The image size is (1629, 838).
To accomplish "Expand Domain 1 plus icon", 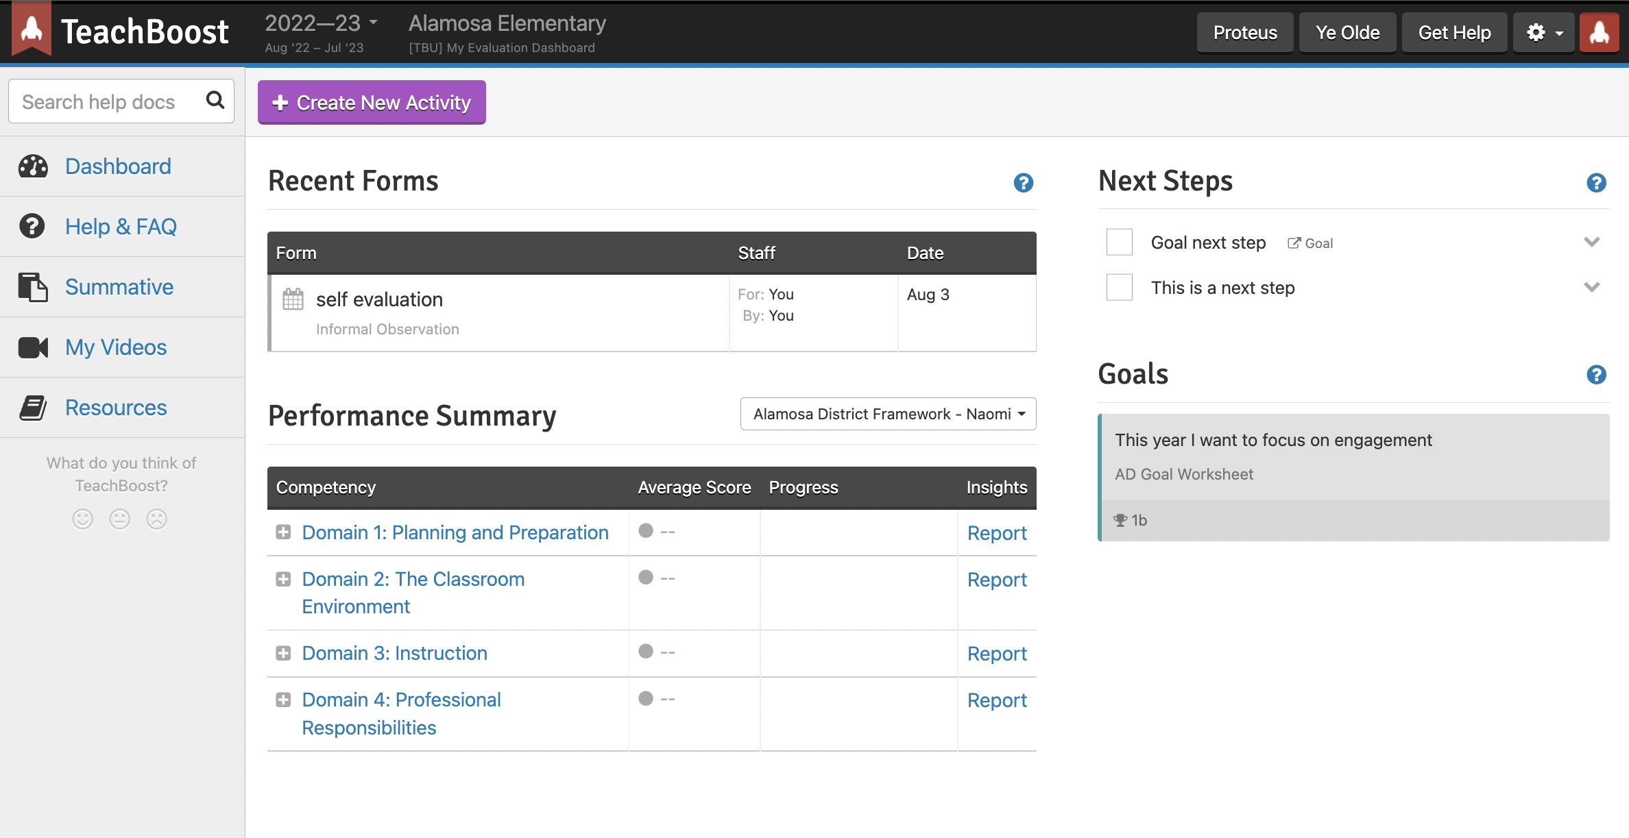I will tap(283, 532).
